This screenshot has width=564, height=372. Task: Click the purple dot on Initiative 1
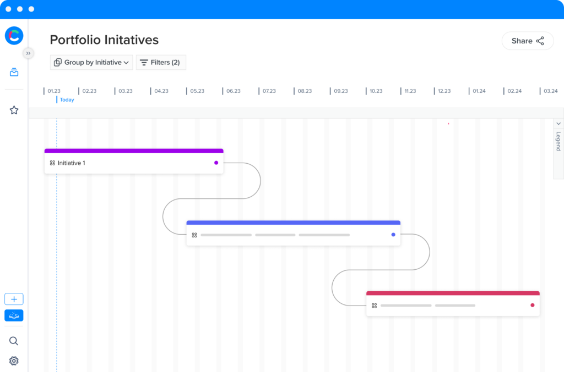coord(216,163)
